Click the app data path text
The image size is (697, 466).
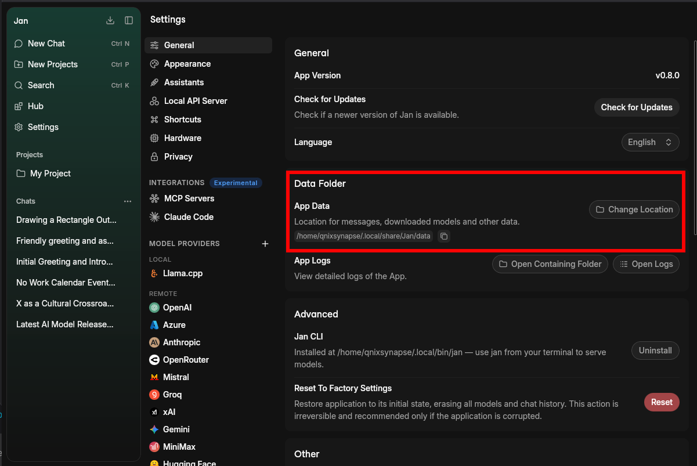click(x=363, y=236)
